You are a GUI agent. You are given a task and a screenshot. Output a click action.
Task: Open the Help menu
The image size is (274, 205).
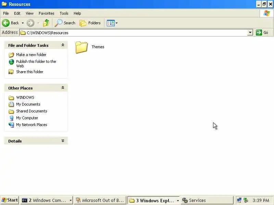[77, 13]
